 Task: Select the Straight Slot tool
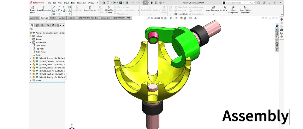[x=54, y=14]
